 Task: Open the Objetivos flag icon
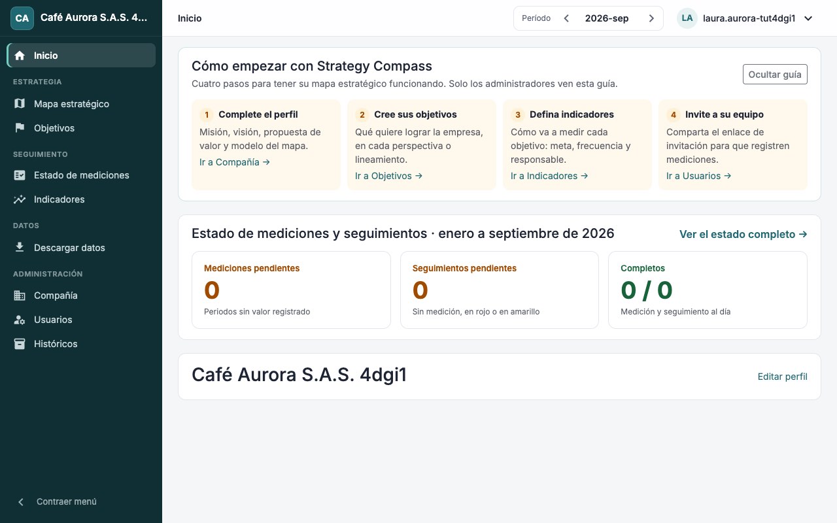point(20,128)
